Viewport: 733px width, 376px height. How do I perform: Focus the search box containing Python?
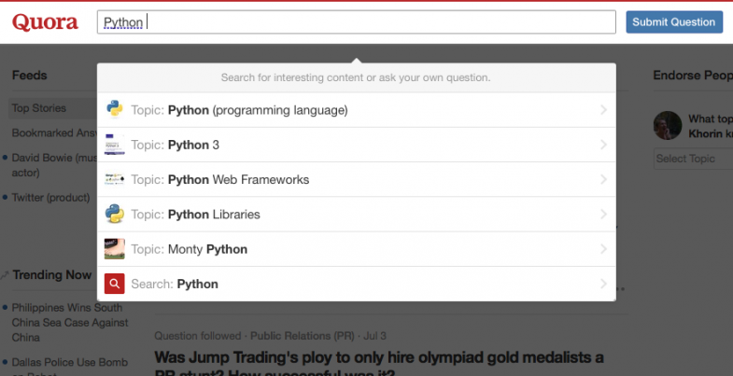click(356, 22)
